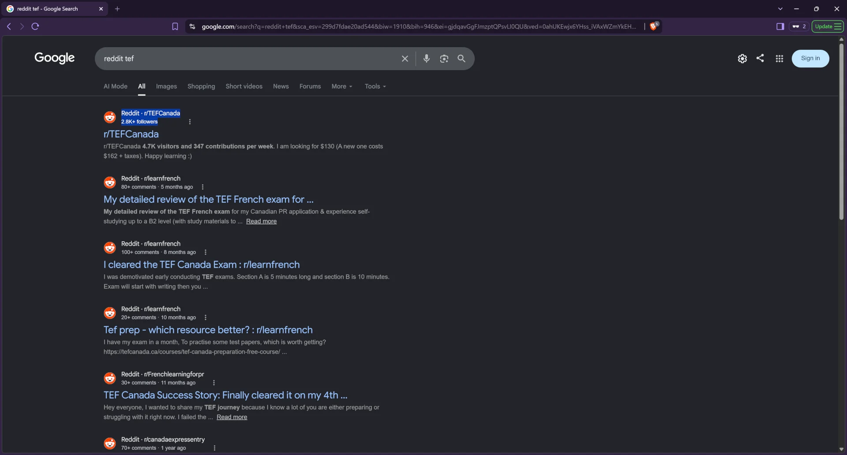Open 'My detailed review of the TEF French exam' link
The image size is (847, 455).
[x=209, y=199]
